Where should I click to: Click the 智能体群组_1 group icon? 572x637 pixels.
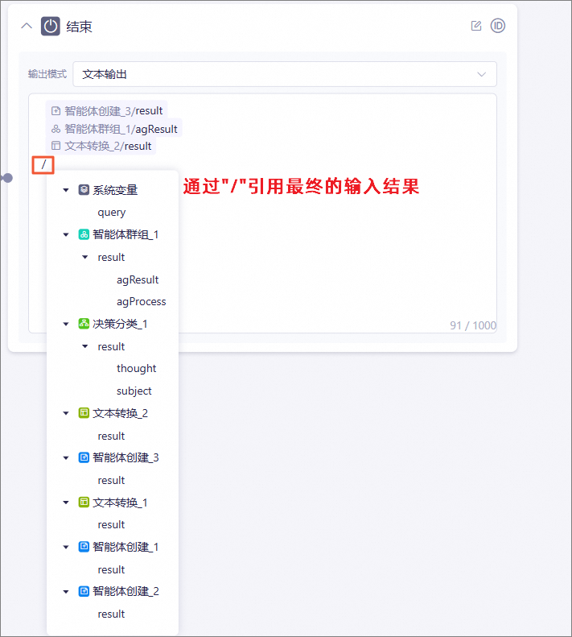click(84, 234)
